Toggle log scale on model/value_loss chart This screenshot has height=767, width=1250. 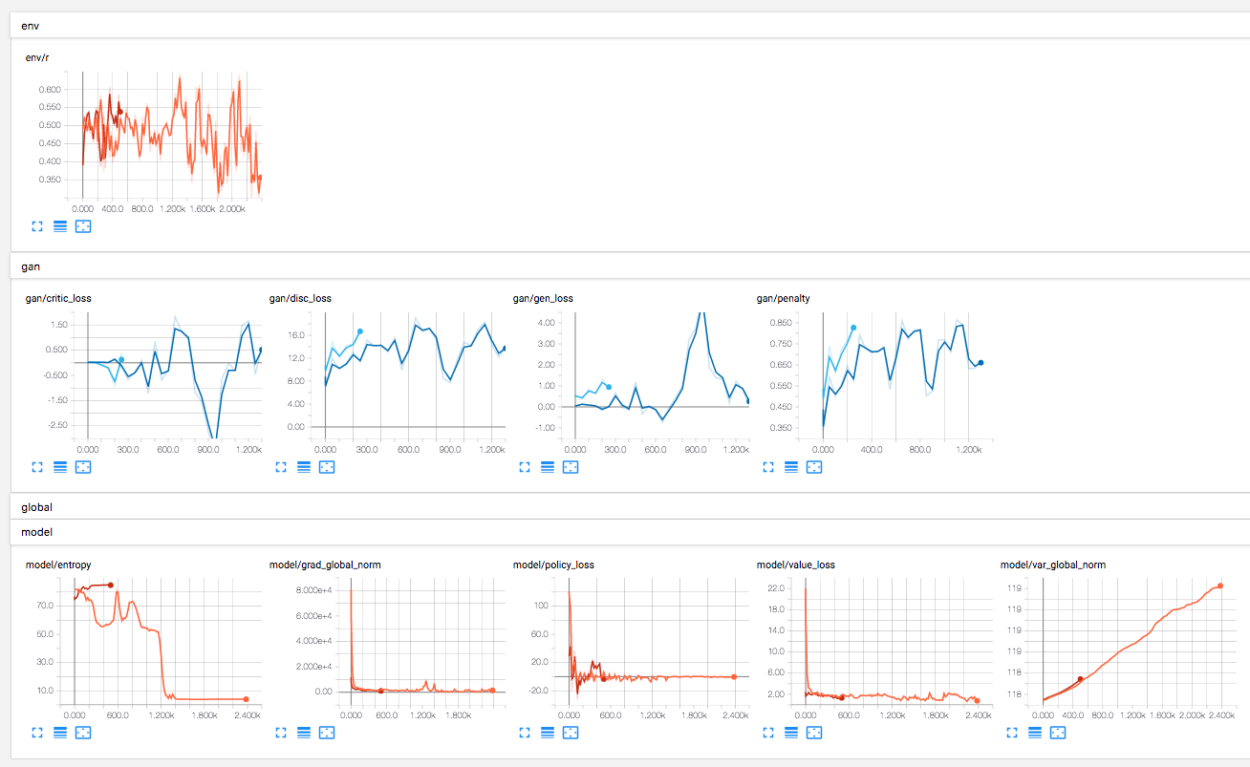791,733
